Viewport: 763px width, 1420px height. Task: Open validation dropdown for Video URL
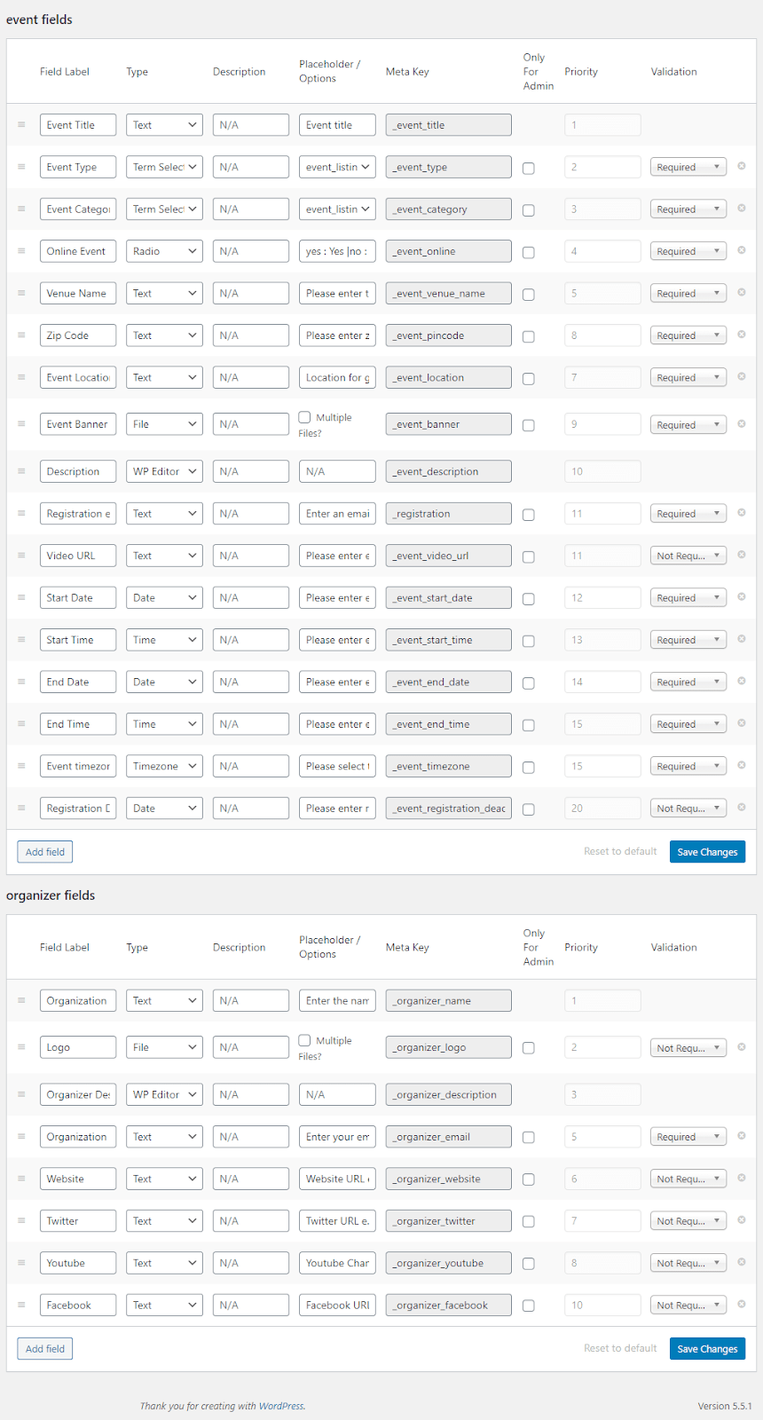click(688, 556)
